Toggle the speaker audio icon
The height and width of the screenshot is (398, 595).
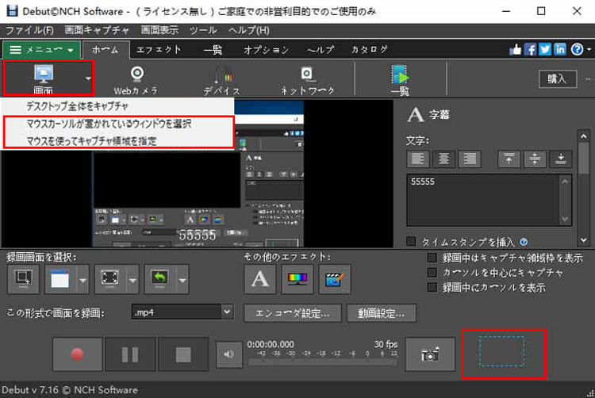228,354
